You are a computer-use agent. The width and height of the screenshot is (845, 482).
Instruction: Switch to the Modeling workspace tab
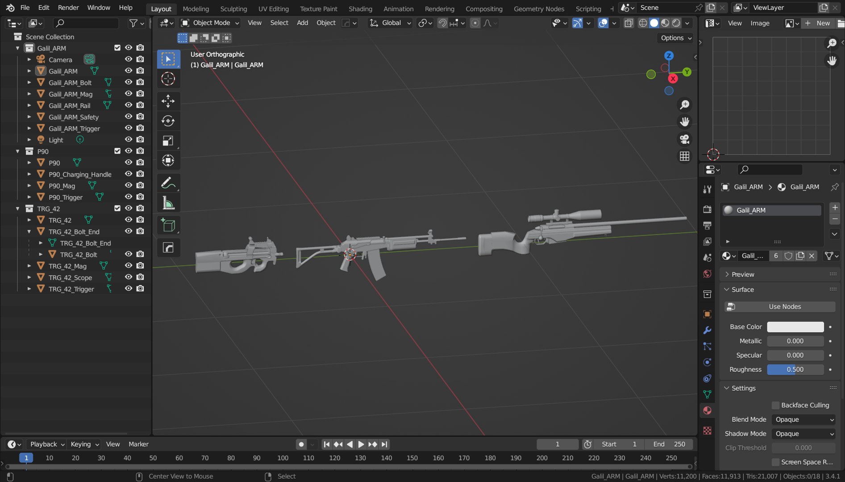[196, 8]
